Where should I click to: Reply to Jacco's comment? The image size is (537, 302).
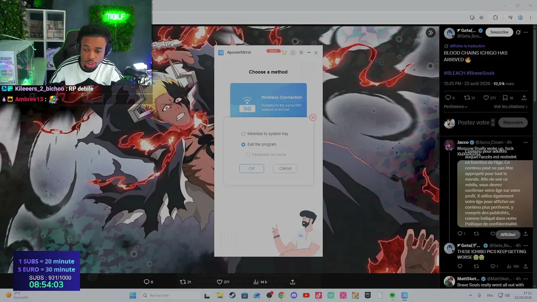coord(460,234)
